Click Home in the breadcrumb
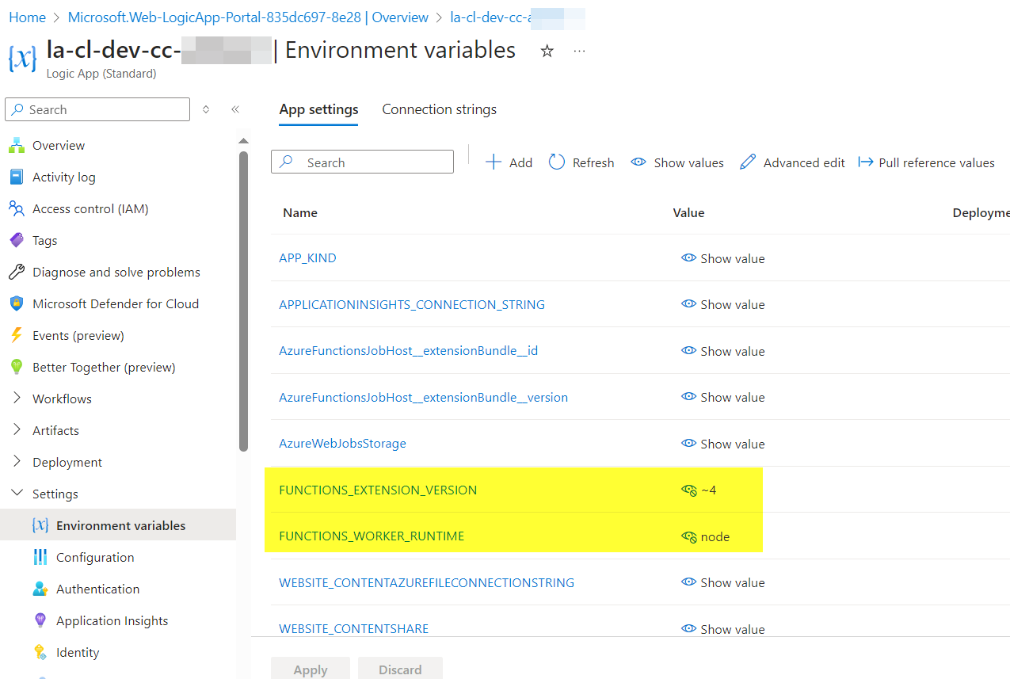 [27, 17]
